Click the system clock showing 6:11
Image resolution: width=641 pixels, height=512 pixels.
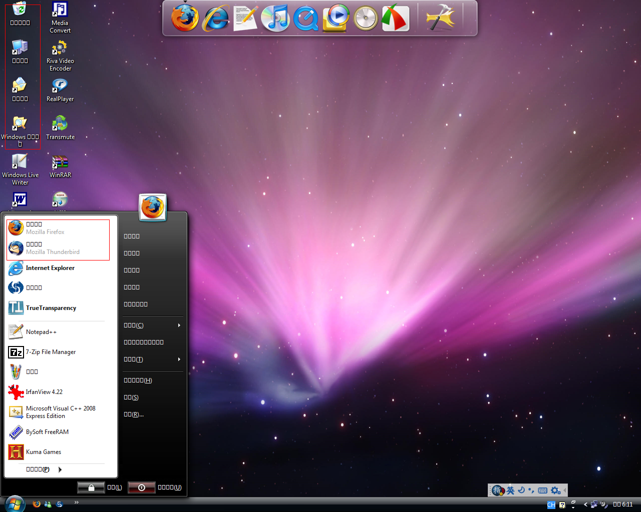coord(623,504)
